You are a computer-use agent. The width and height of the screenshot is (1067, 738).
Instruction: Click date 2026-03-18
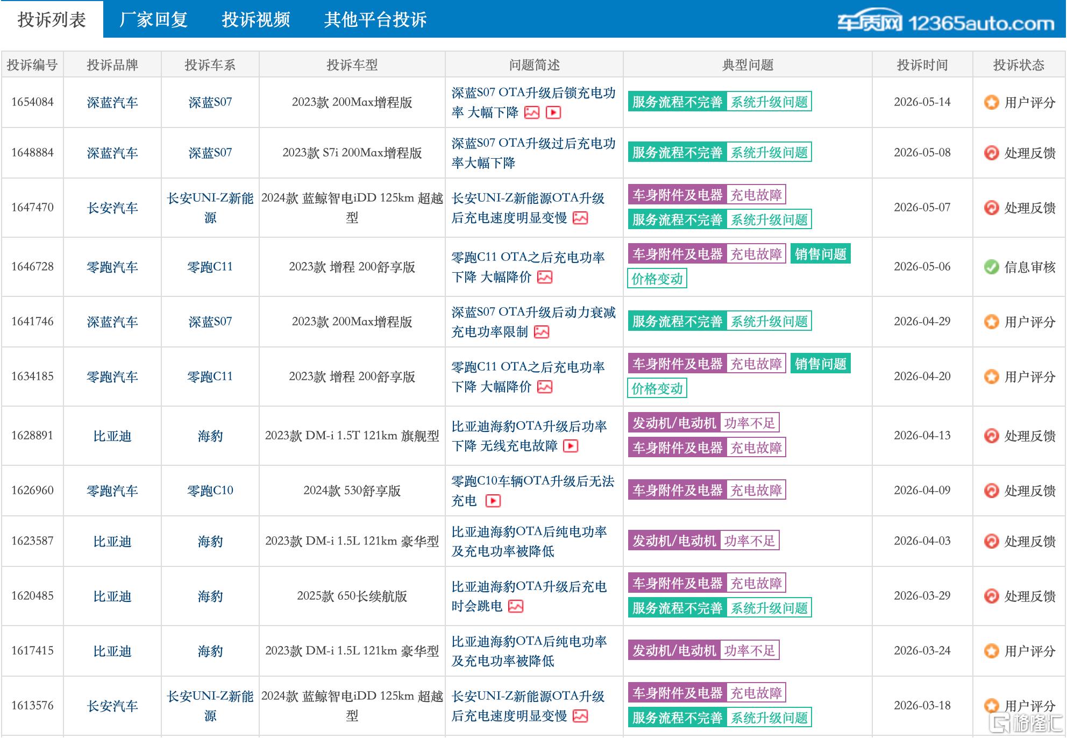(922, 706)
